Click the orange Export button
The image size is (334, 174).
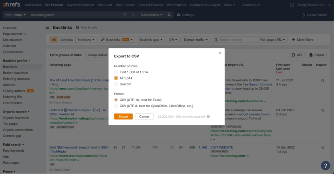pyautogui.click(x=123, y=117)
